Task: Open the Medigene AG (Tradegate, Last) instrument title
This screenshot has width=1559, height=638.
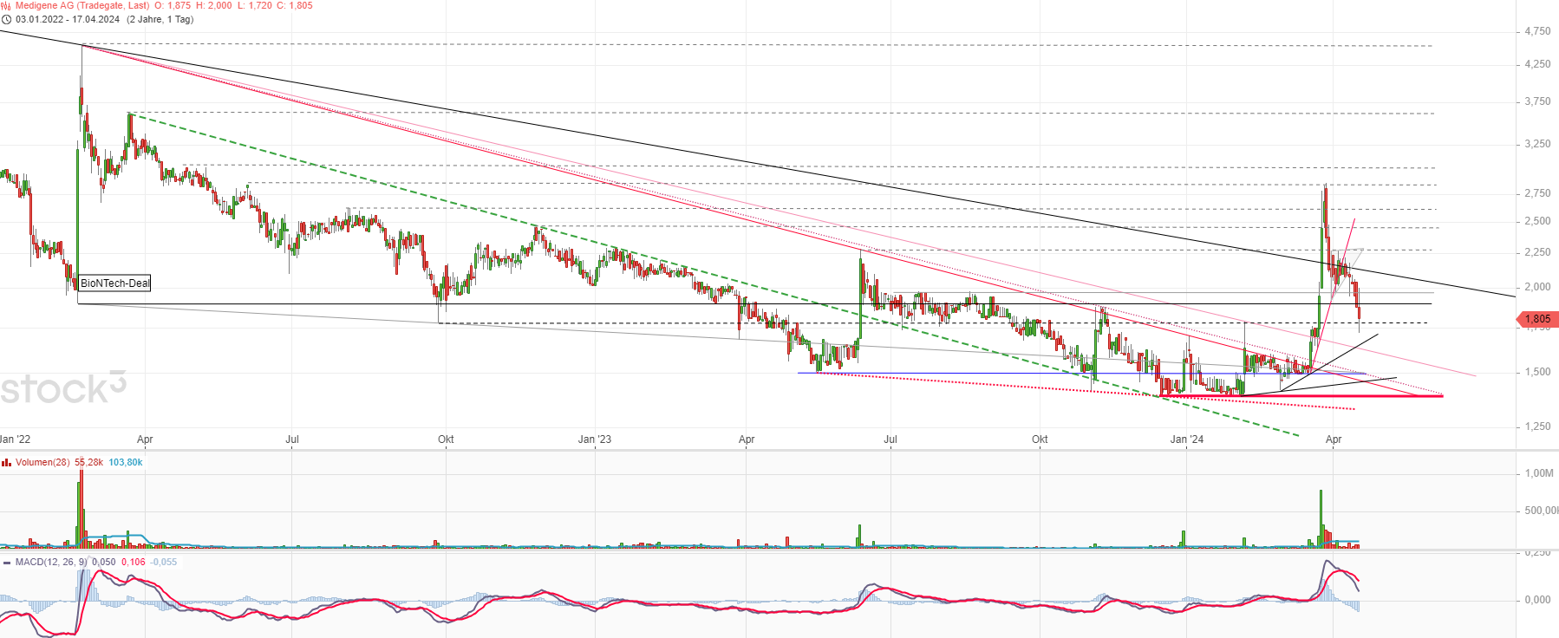Action: [82, 5]
